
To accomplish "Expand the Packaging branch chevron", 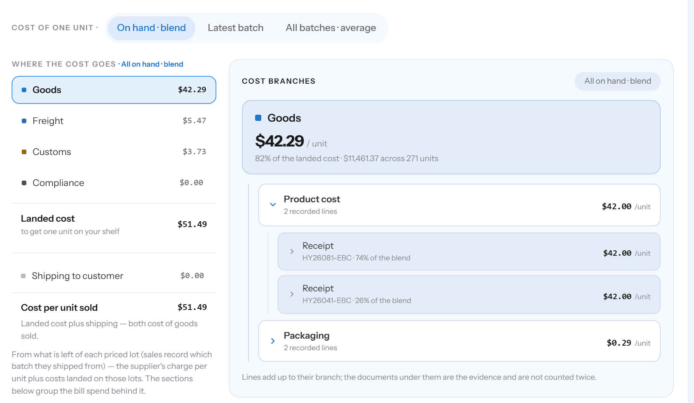I will click(273, 341).
